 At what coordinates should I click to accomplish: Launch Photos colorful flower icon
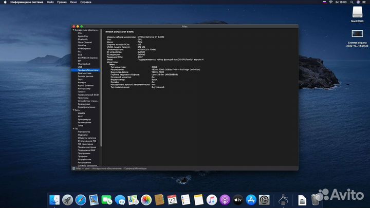146,200
